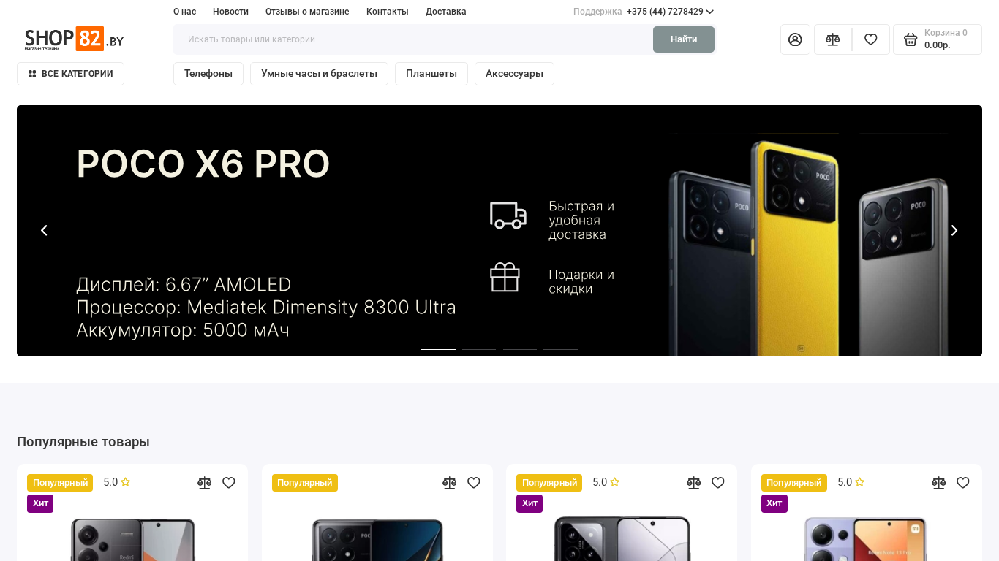Select the Телефоны category tab
999x561 pixels.
[x=208, y=74]
